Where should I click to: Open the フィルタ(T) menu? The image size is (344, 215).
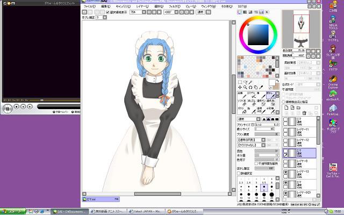click(175, 6)
